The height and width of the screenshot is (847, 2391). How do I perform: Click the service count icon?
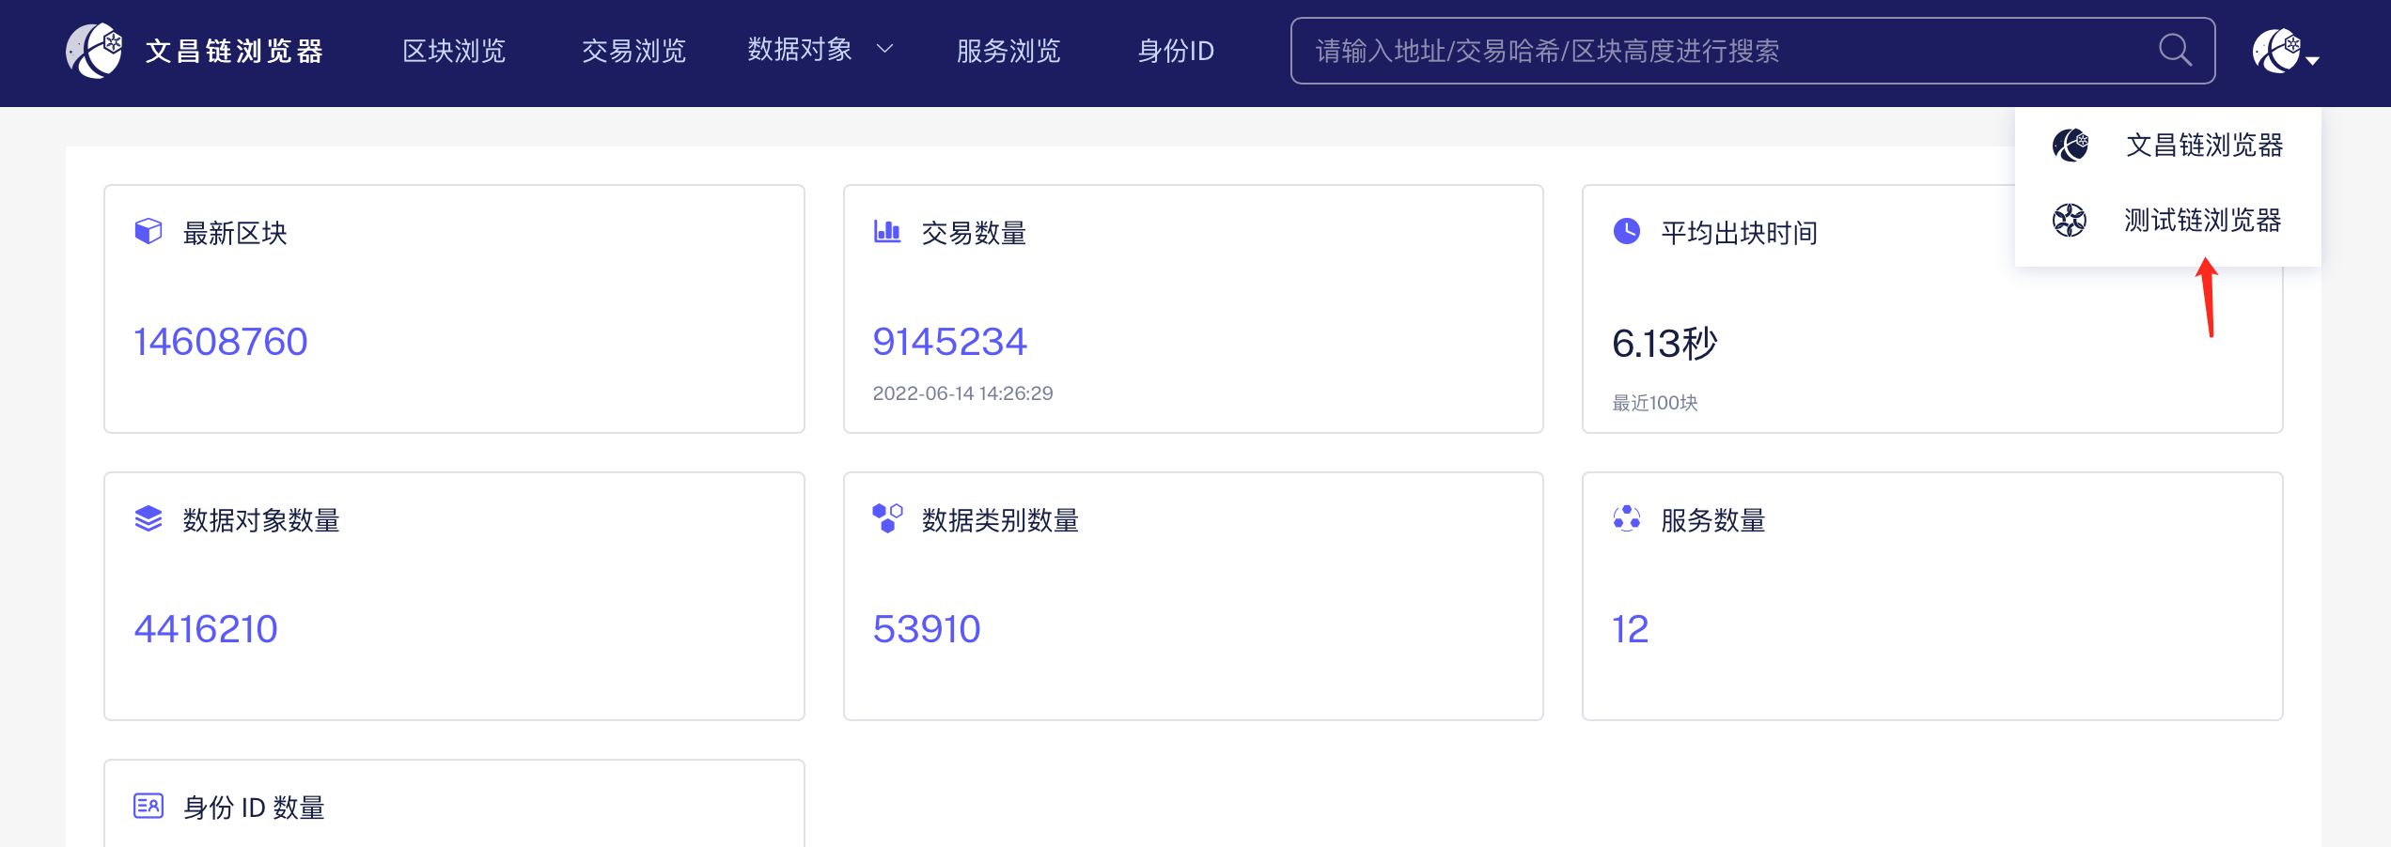pos(1627,518)
